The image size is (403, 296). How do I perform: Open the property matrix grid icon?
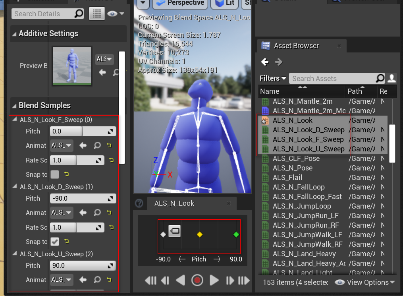(96, 14)
